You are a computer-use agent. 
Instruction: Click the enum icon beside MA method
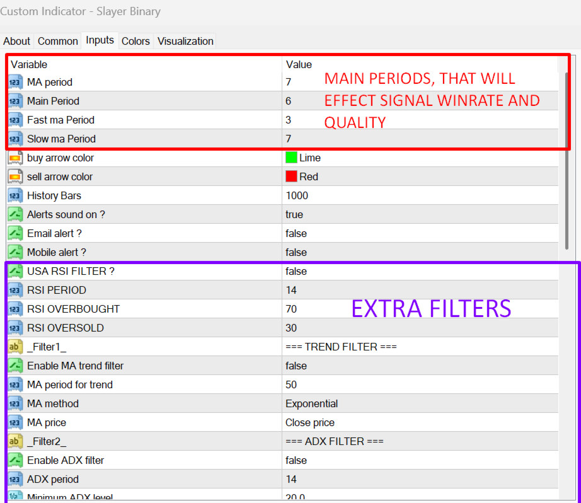pyautogui.click(x=15, y=403)
